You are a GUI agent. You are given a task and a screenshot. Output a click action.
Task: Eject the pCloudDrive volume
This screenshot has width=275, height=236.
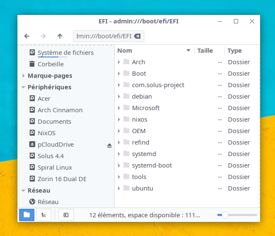click(x=109, y=145)
